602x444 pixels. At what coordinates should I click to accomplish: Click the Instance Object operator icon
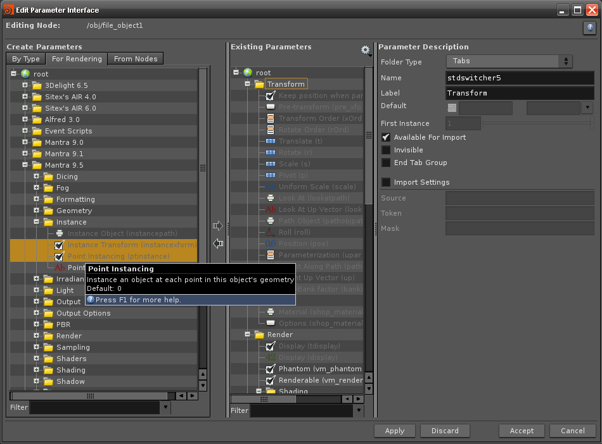pyautogui.click(x=60, y=233)
